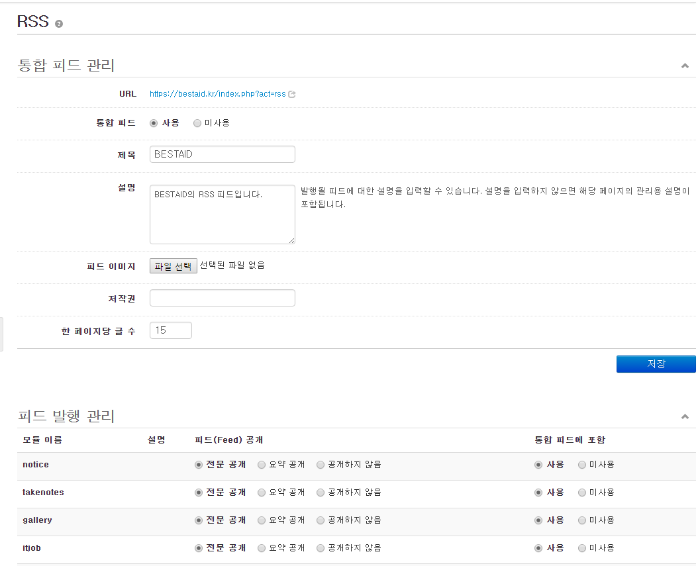Image resolution: width=700 pixels, height=566 pixels.
Task: Collapse the 통합 피드 관리 section
Action: [685, 66]
